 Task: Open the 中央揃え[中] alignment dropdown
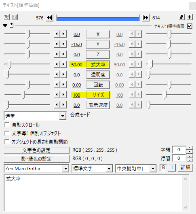pos(136,169)
